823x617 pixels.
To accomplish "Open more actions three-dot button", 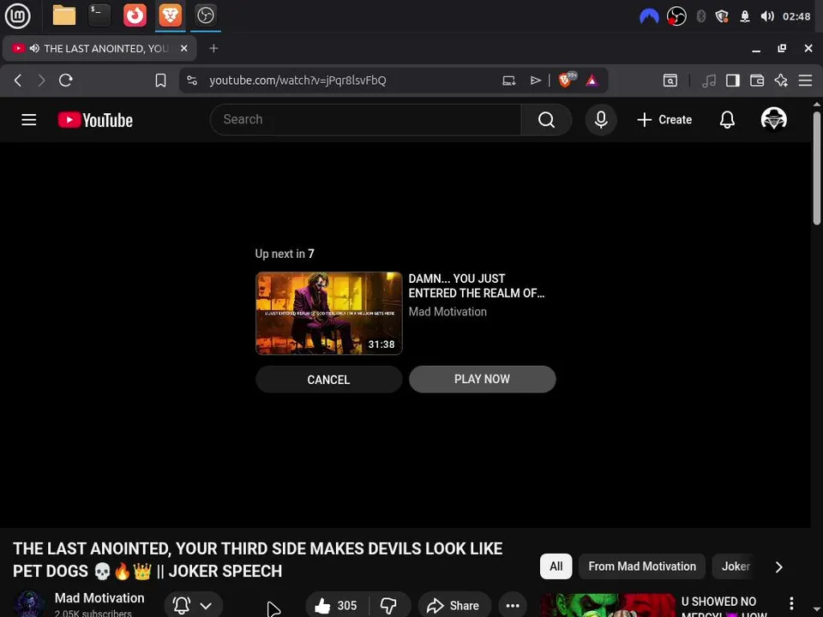I will 513,606.
